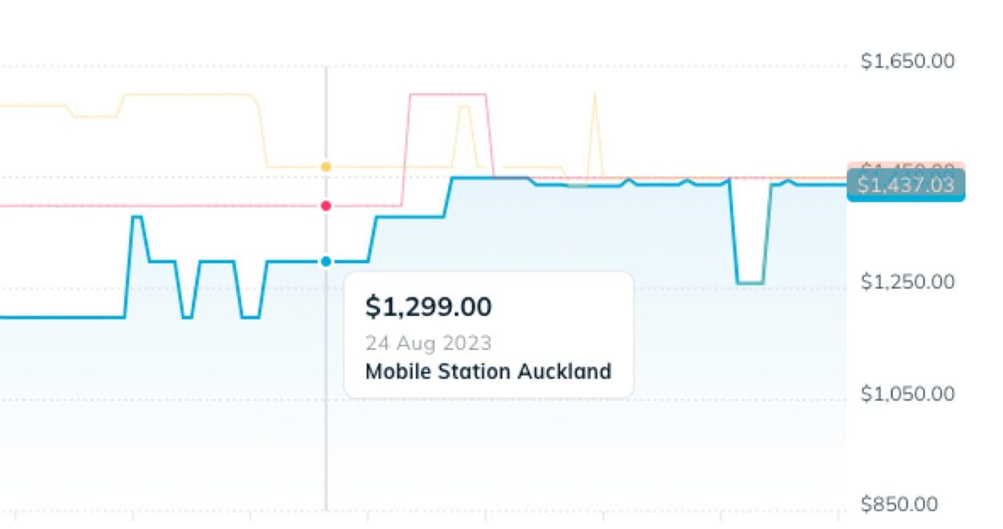This screenshot has height=529, width=1003.
Task: Click the yellow data point marker
Action: (326, 167)
